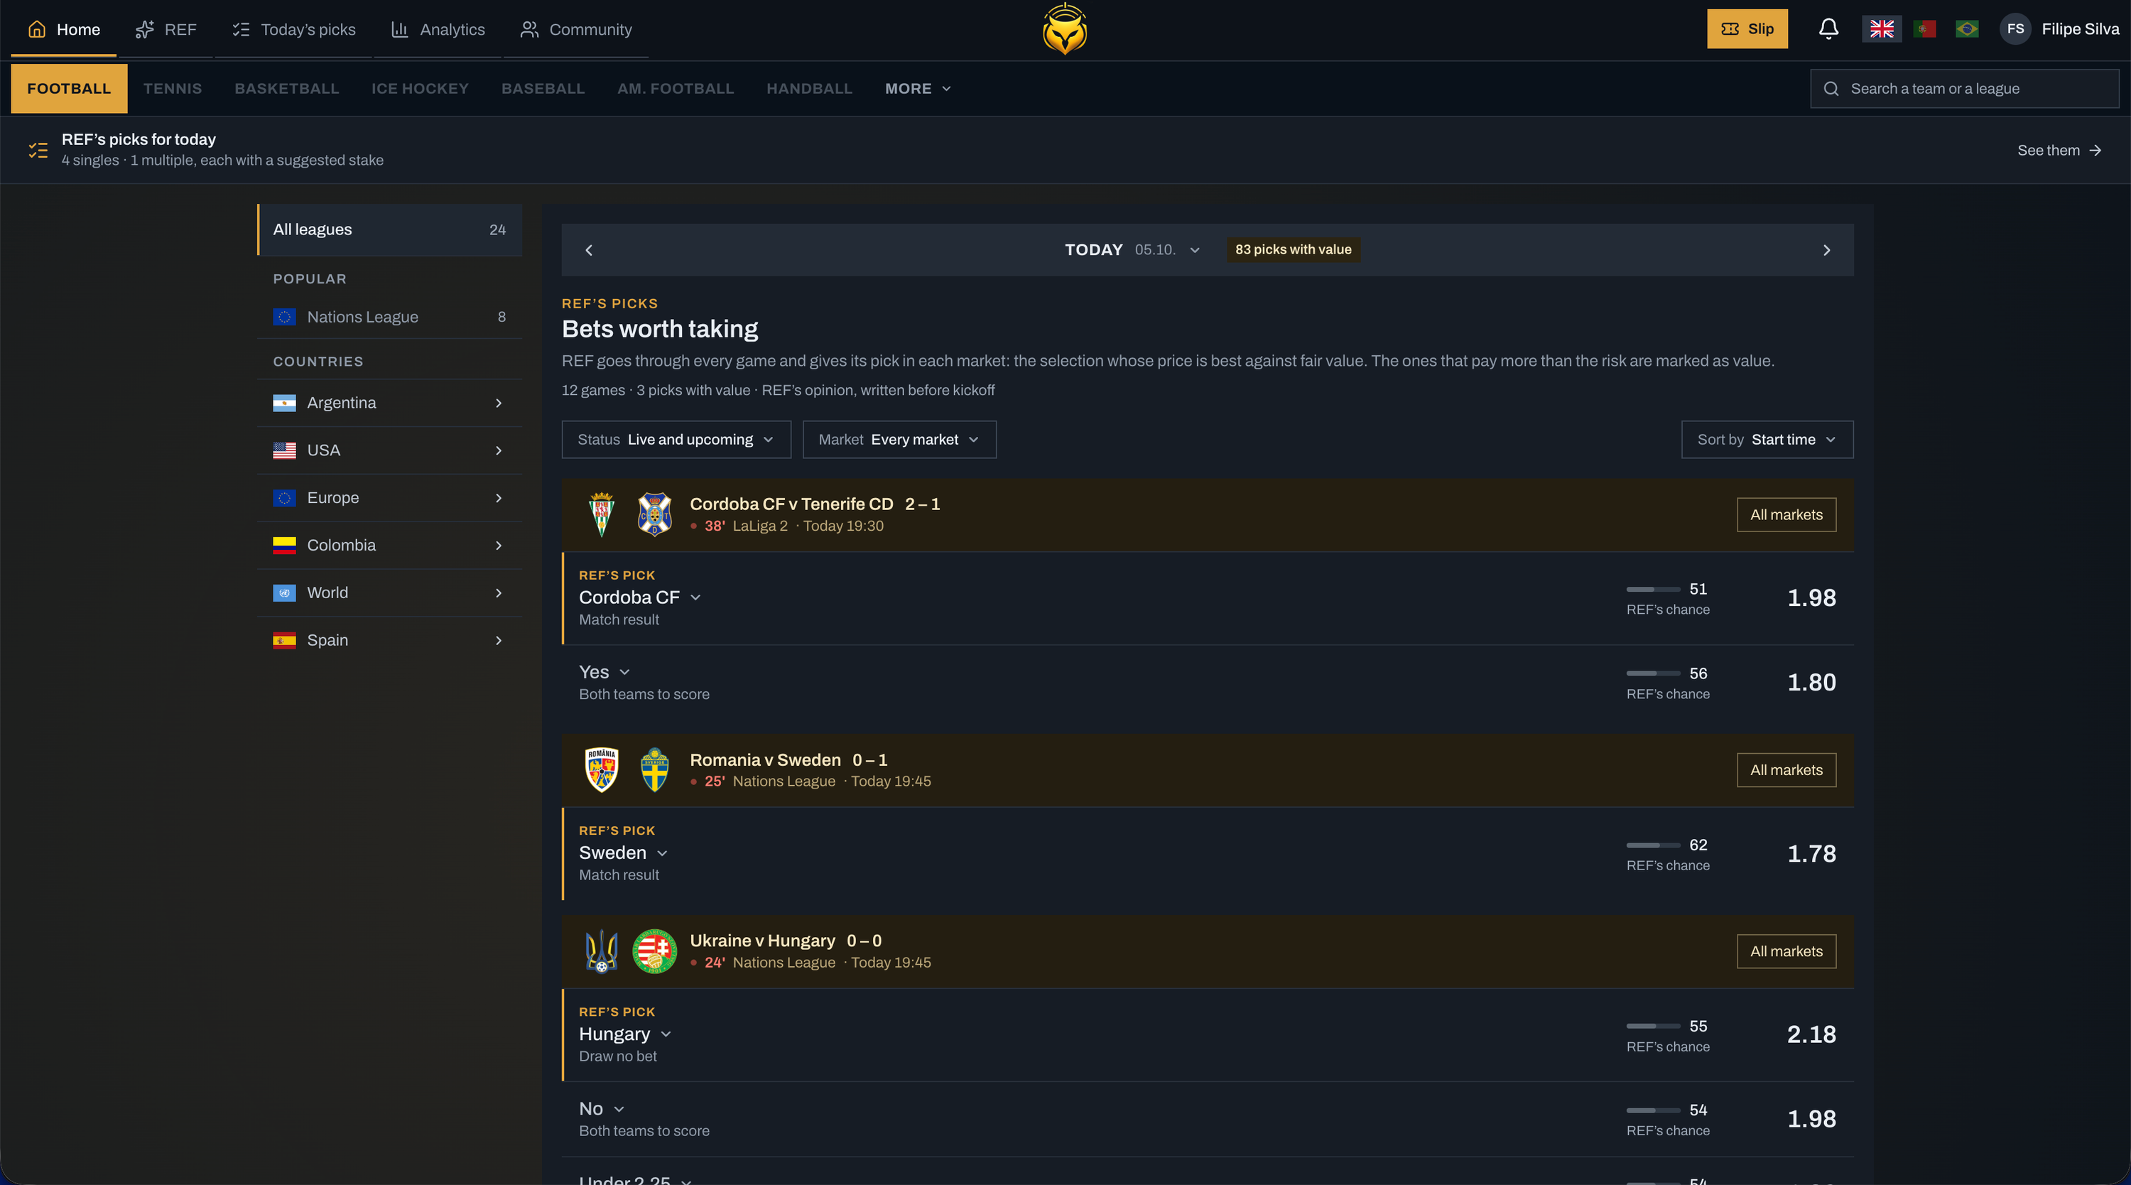The image size is (2131, 1185).
Task: Open the TODAY date picker
Action: (1132, 250)
